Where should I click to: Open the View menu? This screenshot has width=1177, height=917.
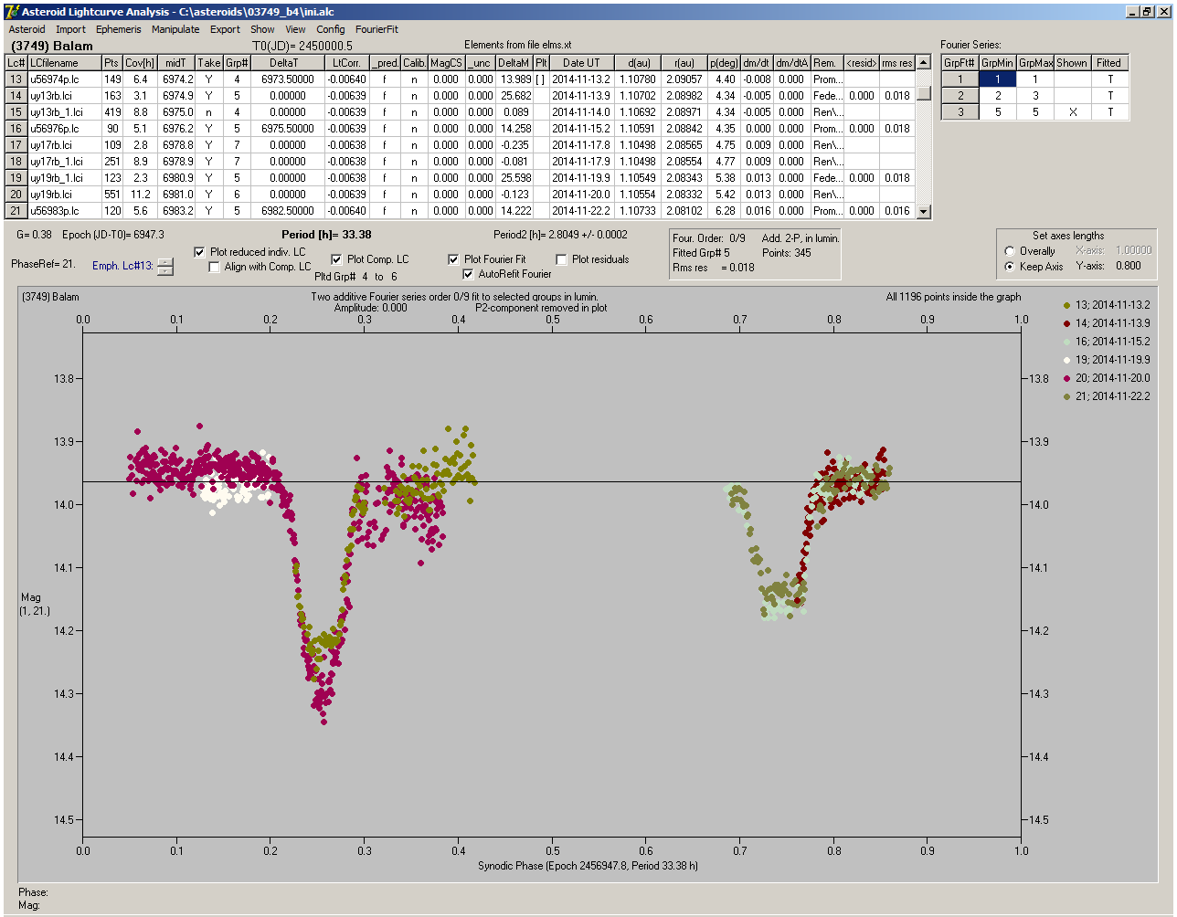point(295,29)
